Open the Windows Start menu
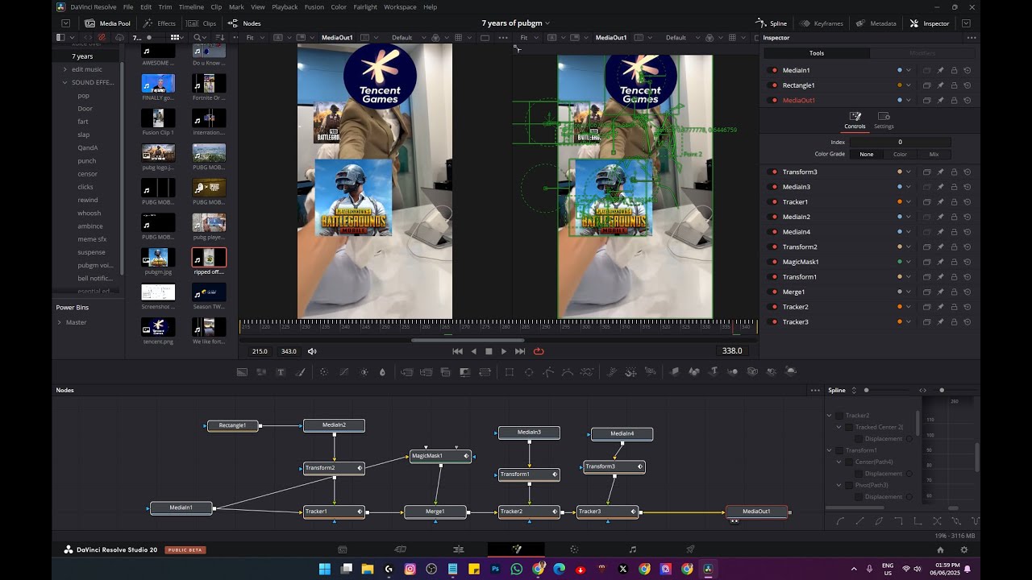This screenshot has width=1032, height=580. [324, 569]
